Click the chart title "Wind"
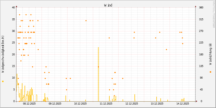Viewport: 216px width, 108px height. [x=108, y=5]
